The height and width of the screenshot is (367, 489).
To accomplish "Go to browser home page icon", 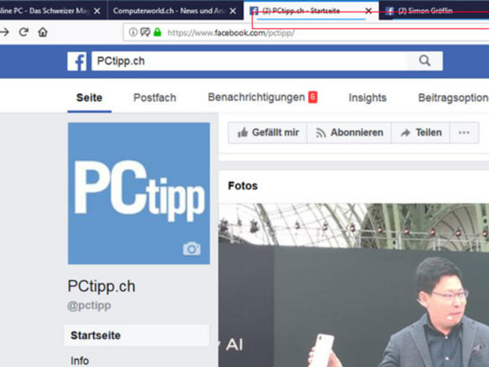I will click(x=43, y=32).
